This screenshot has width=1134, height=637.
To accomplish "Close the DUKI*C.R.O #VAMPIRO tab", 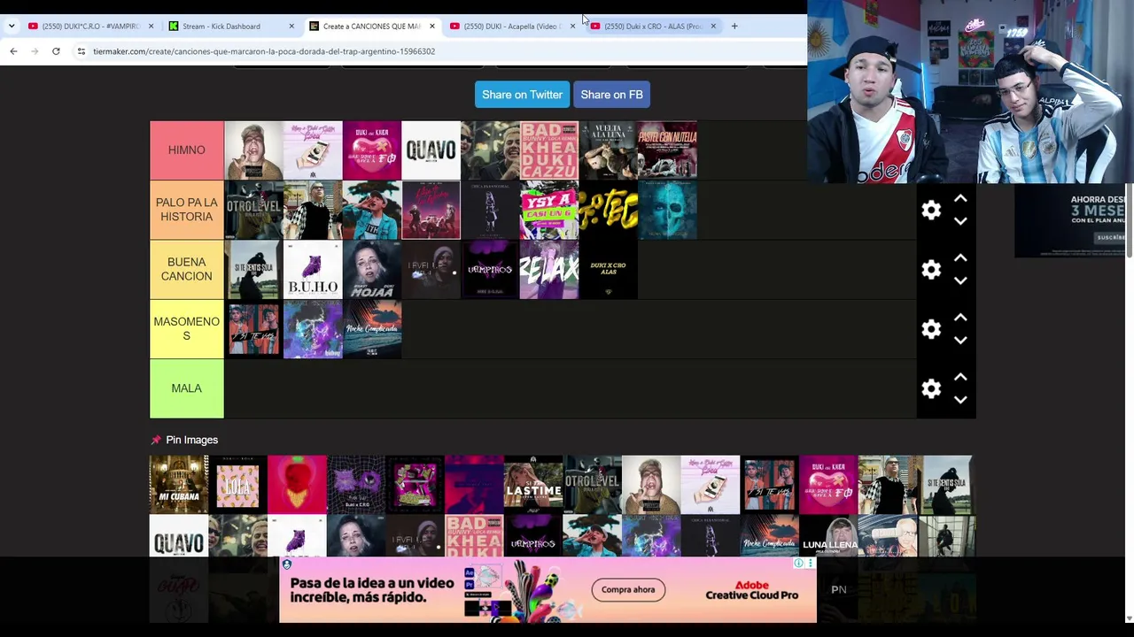I will (151, 26).
